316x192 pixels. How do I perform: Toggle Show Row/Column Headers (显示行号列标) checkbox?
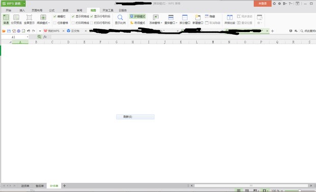click(92, 16)
